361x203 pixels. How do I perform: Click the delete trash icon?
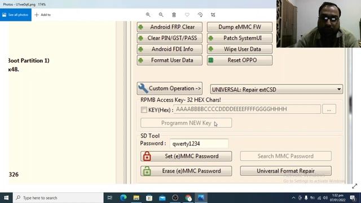(x=174, y=15)
